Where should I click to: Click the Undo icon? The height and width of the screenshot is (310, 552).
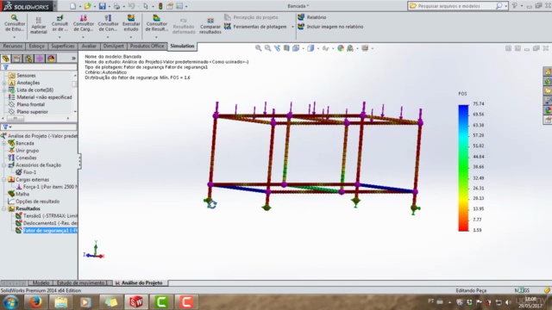pyautogui.click(x=131, y=6)
